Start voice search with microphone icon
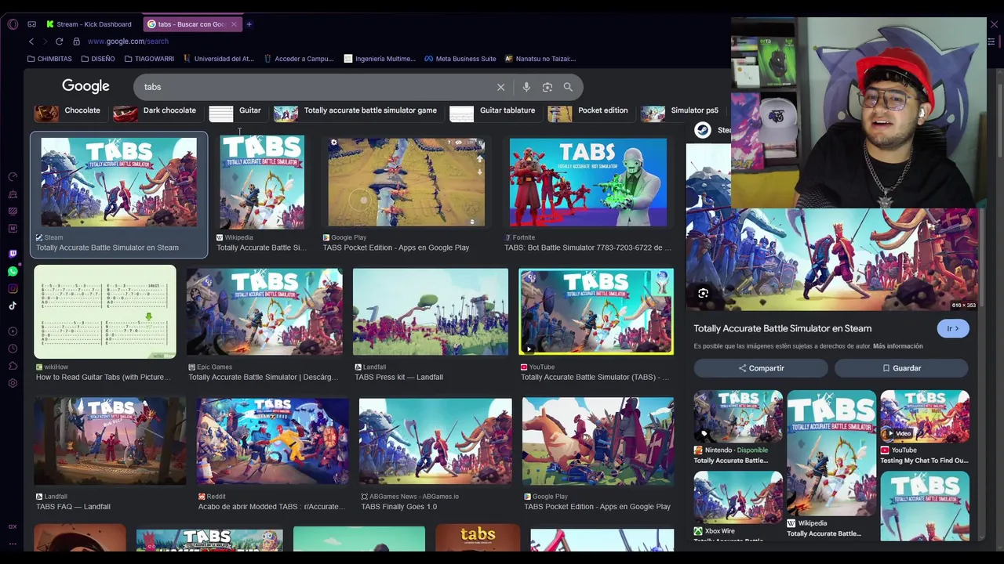1004x564 pixels. (x=526, y=87)
